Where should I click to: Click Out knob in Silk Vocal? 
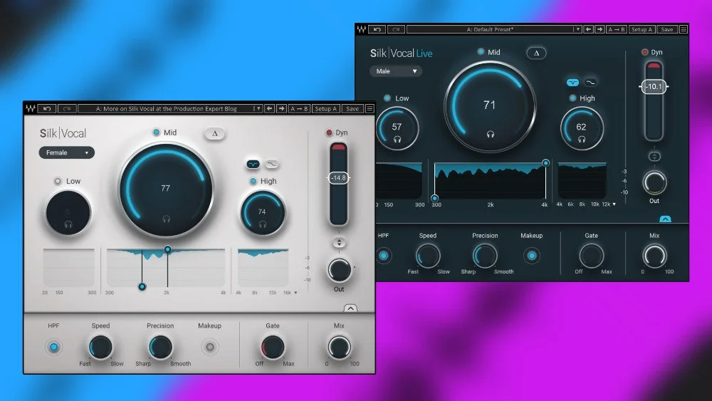tap(339, 271)
